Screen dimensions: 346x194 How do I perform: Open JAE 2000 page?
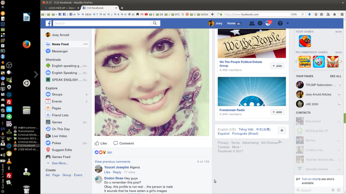[x=312, y=104]
